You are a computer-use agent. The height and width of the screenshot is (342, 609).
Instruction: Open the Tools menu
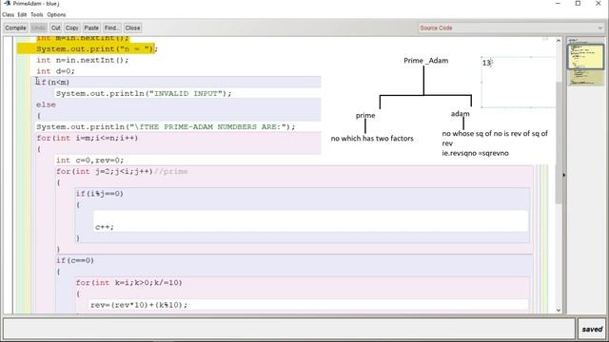point(37,15)
